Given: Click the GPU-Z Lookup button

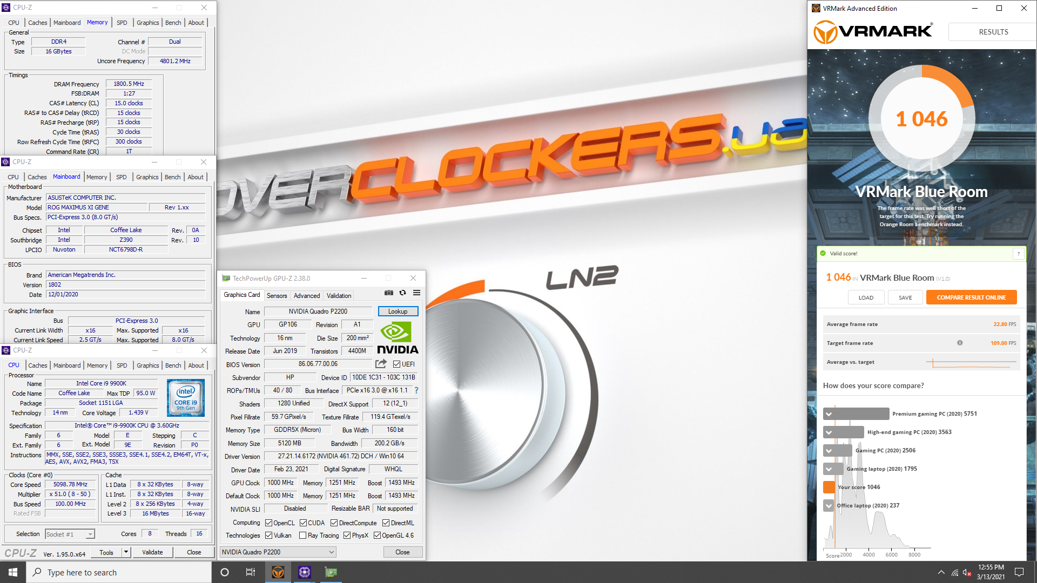Looking at the screenshot, I should click(398, 311).
